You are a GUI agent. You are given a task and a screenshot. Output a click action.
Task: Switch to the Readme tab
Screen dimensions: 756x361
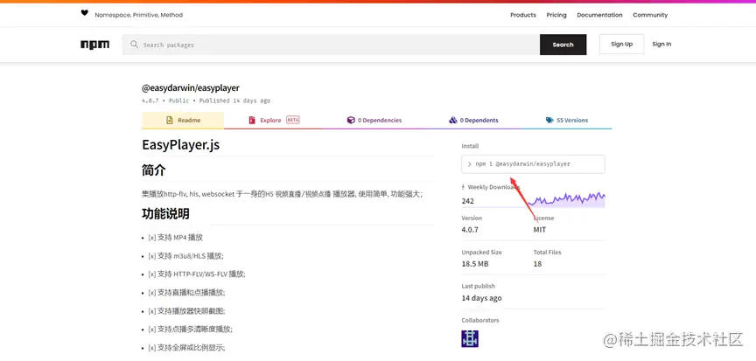click(183, 121)
